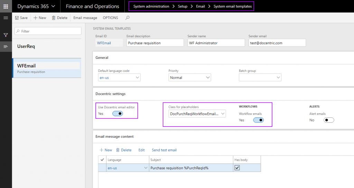This screenshot has width=354, height=188.
Task: Open the Email message menu
Action: coord(85,18)
